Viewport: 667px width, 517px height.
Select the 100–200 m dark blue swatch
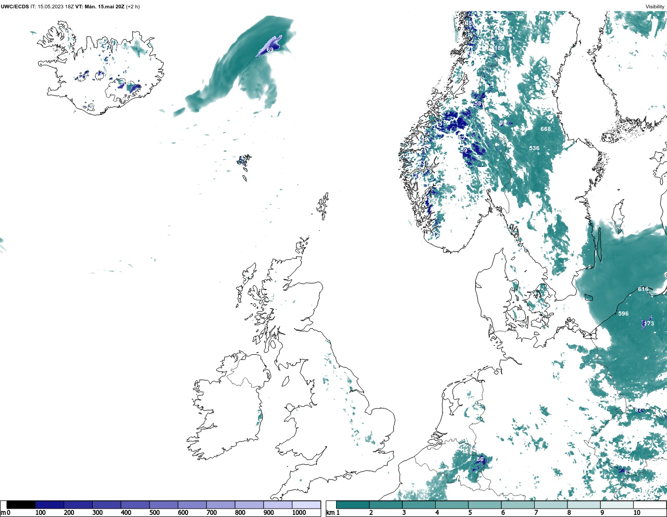click(x=50, y=504)
